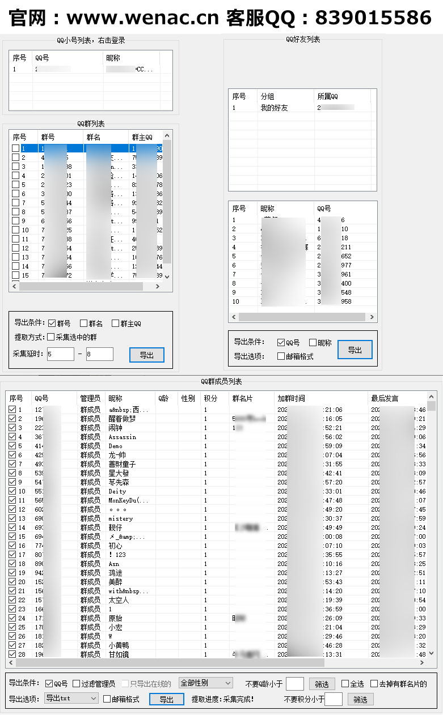Click 导出 button in member list panel
443x715 pixels.
(x=166, y=699)
